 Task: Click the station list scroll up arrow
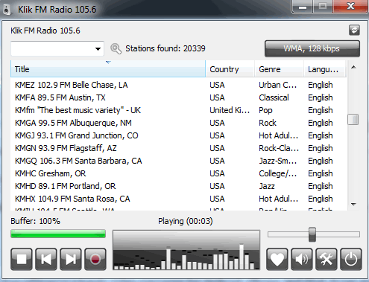[x=353, y=67]
